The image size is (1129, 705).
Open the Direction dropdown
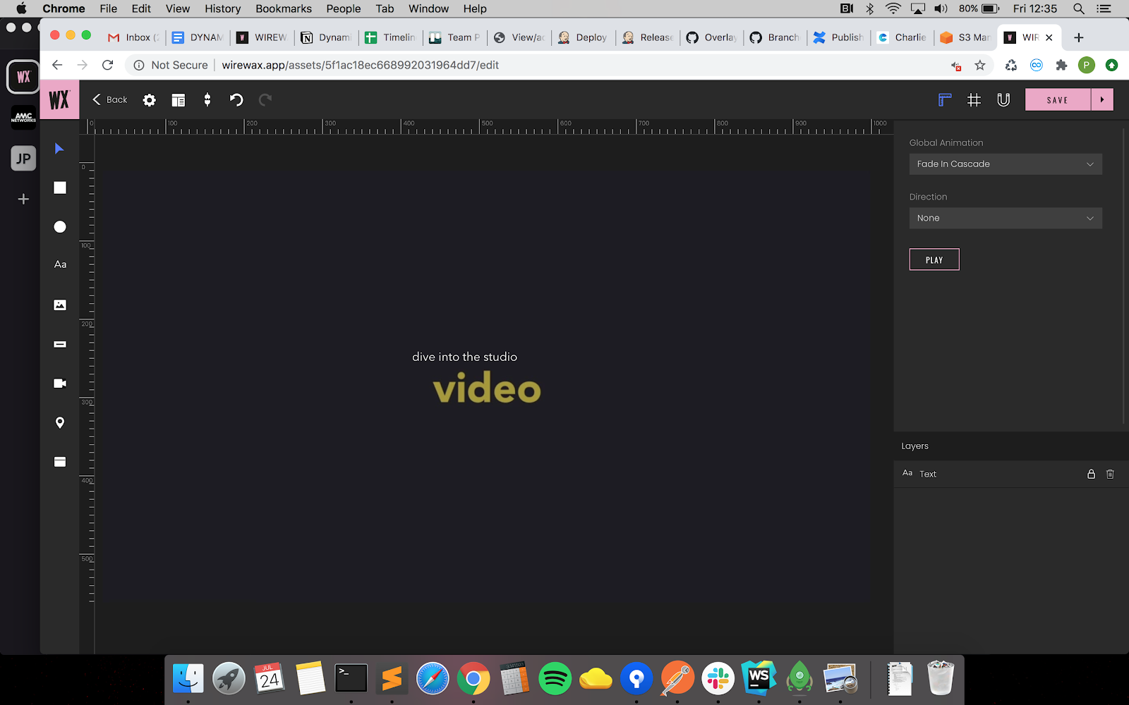click(1005, 219)
